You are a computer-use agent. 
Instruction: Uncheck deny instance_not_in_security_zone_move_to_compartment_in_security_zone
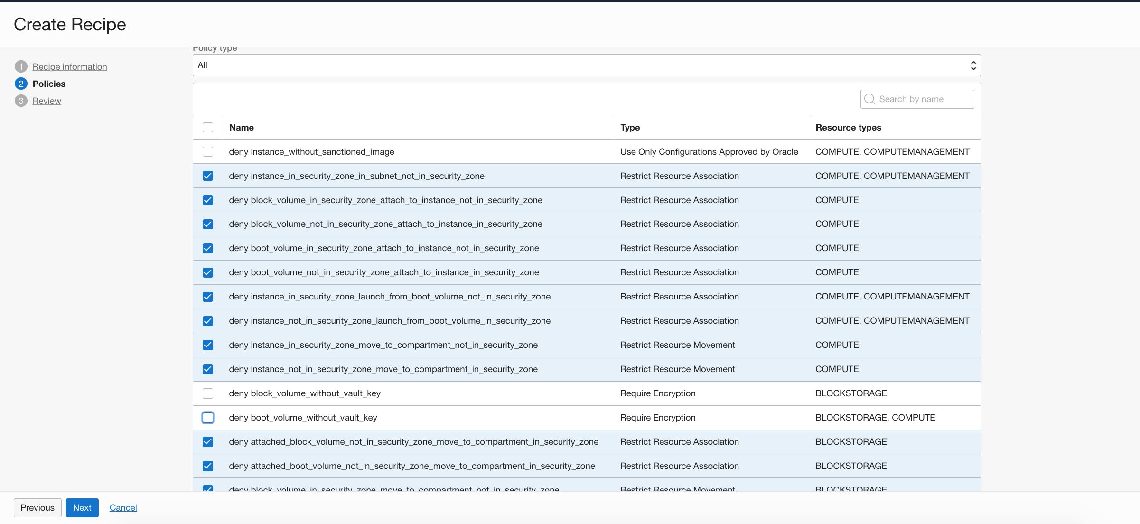(208, 369)
